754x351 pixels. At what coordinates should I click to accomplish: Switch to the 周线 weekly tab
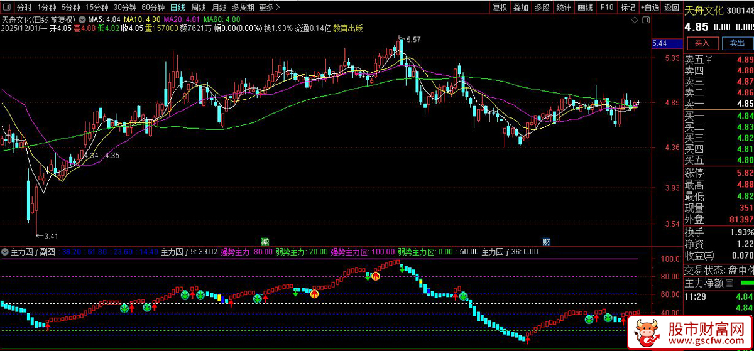(x=198, y=8)
